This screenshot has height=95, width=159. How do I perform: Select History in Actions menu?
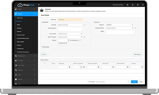[19, 45]
